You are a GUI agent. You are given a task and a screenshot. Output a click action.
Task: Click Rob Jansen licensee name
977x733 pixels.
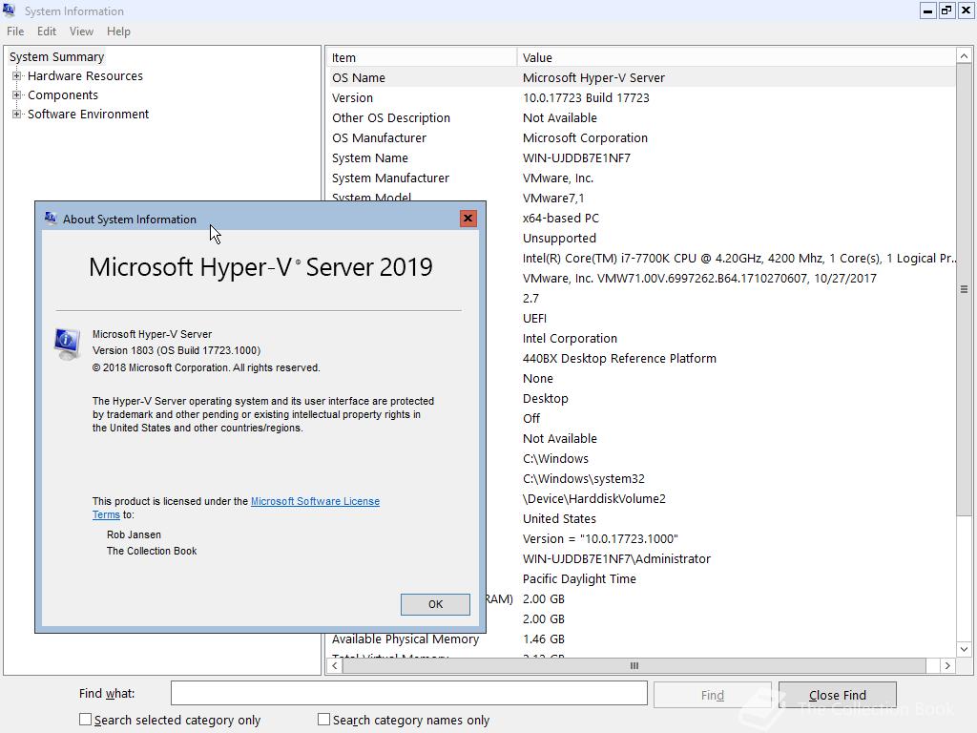[134, 534]
